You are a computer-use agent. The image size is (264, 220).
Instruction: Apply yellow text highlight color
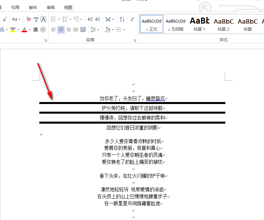[13, 30]
